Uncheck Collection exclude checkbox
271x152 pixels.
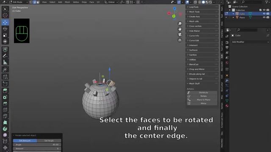point(260,10)
